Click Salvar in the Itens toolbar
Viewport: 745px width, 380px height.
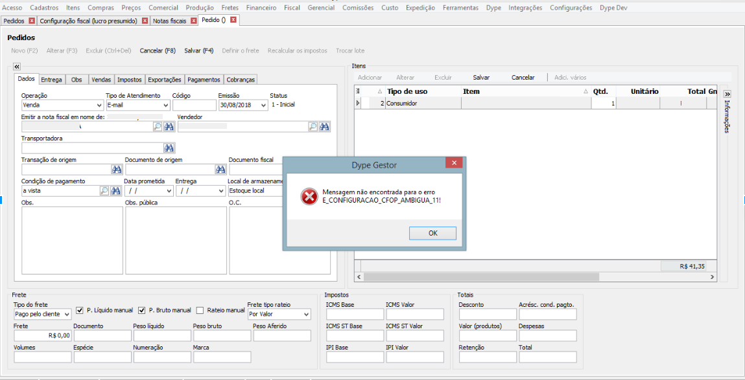481,77
